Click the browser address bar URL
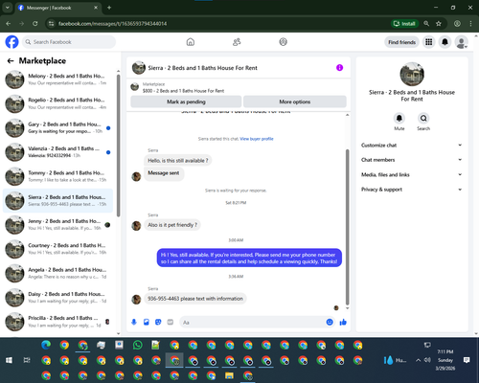479x383 pixels. (x=112, y=23)
